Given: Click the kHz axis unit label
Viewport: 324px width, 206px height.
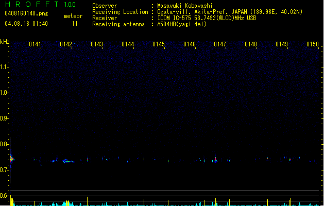Looking at the screenshot, I should [x=5, y=42].
